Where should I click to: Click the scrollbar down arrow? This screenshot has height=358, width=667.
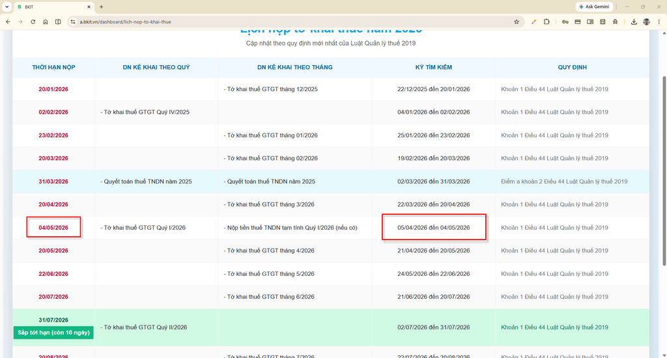pos(664,355)
